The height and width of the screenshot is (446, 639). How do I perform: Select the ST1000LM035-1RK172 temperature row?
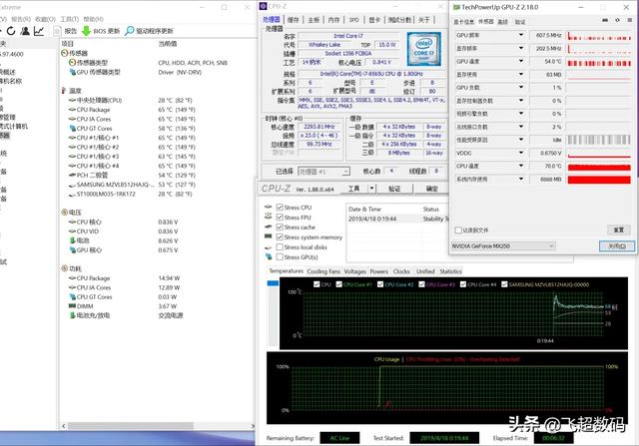click(x=157, y=194)
